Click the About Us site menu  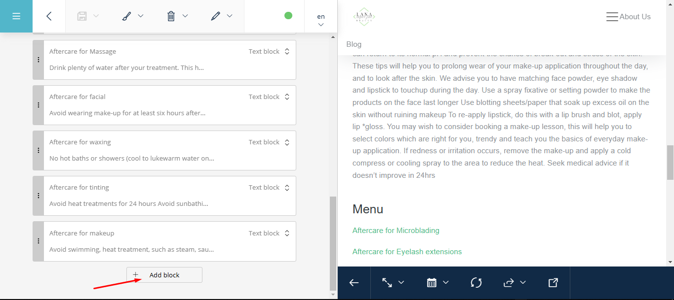click(629, 17)
